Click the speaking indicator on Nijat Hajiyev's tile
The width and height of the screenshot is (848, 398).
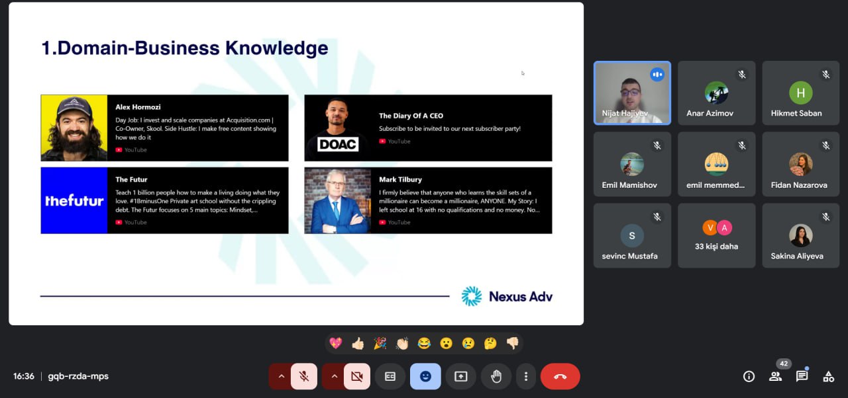tap(657, 75)
